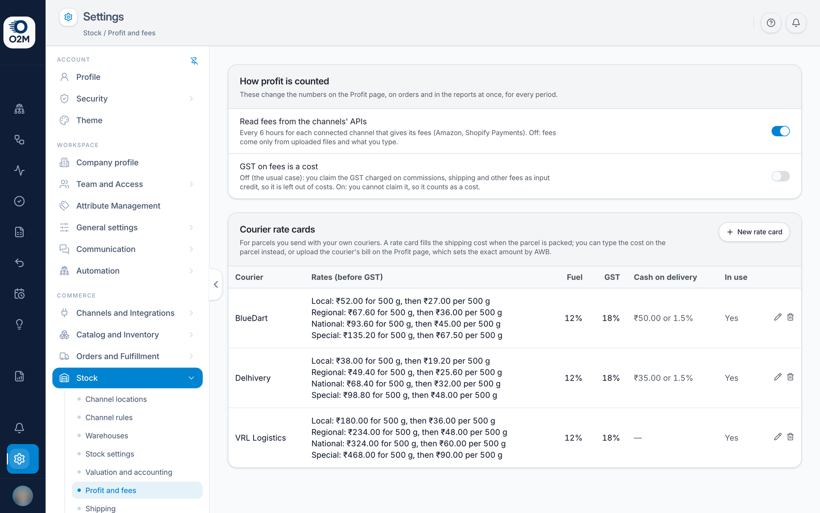The width and height of the screenshot is (820, 513).
Task: Expand Communication submenu
Action: [127, 249]
